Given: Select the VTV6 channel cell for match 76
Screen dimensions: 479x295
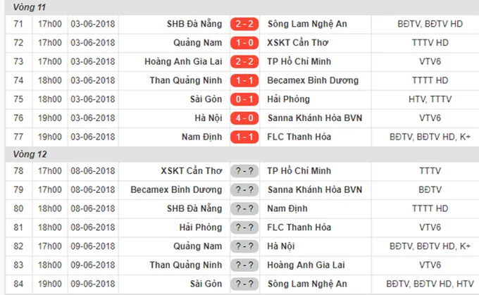Looking at the screenshot, I should tap(430, 118).
